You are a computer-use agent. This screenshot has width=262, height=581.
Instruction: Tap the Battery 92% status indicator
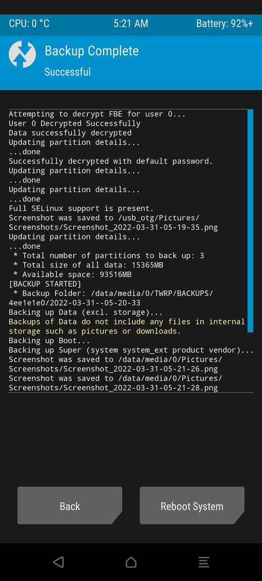pyautogui.click(x=224, y=23)
